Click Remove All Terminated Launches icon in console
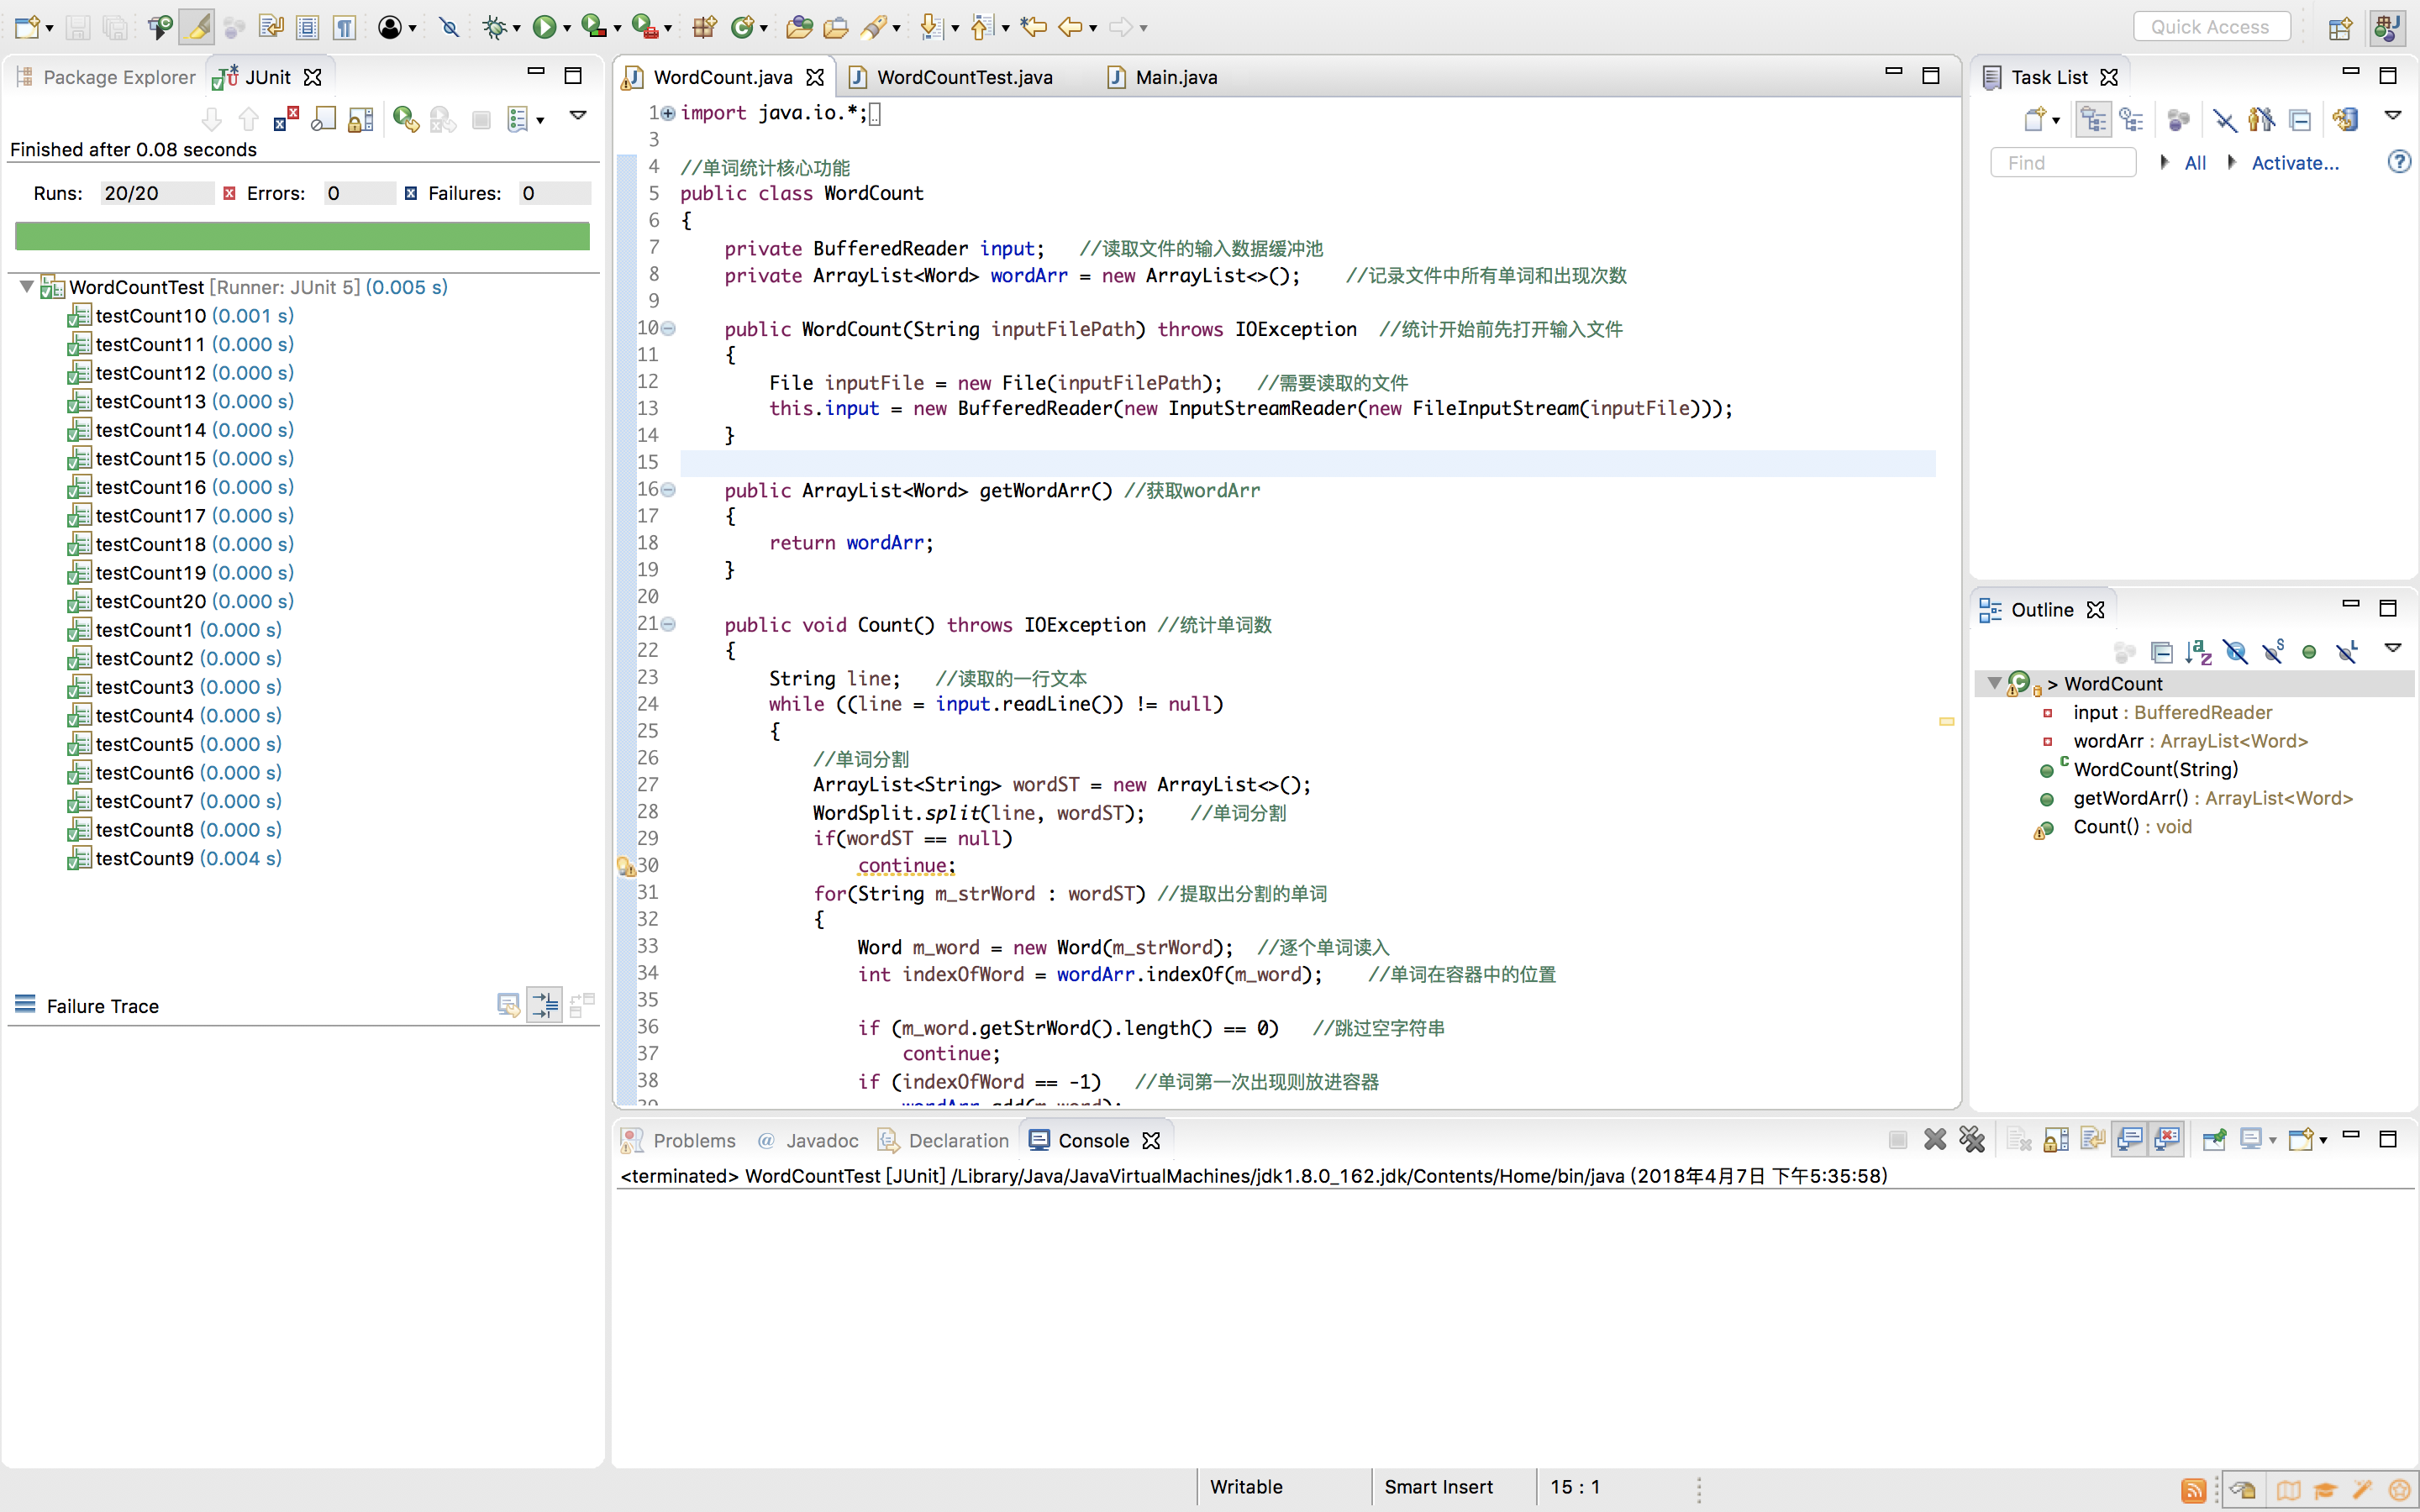The height and width of the screenshot is (1512, 2420). 1972,1140
